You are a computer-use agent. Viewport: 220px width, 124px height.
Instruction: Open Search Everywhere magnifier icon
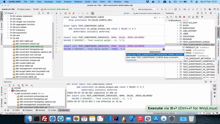(x=218, y=9)
